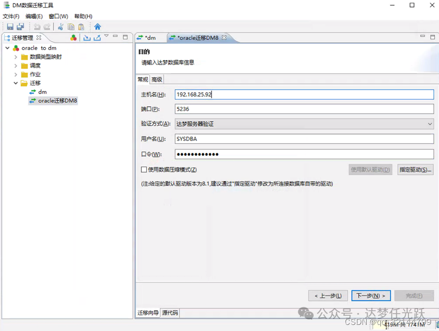Open the 帮助(H) menu
The width and height of the screenshot is (439, 331).
click(x=83, y=16)
